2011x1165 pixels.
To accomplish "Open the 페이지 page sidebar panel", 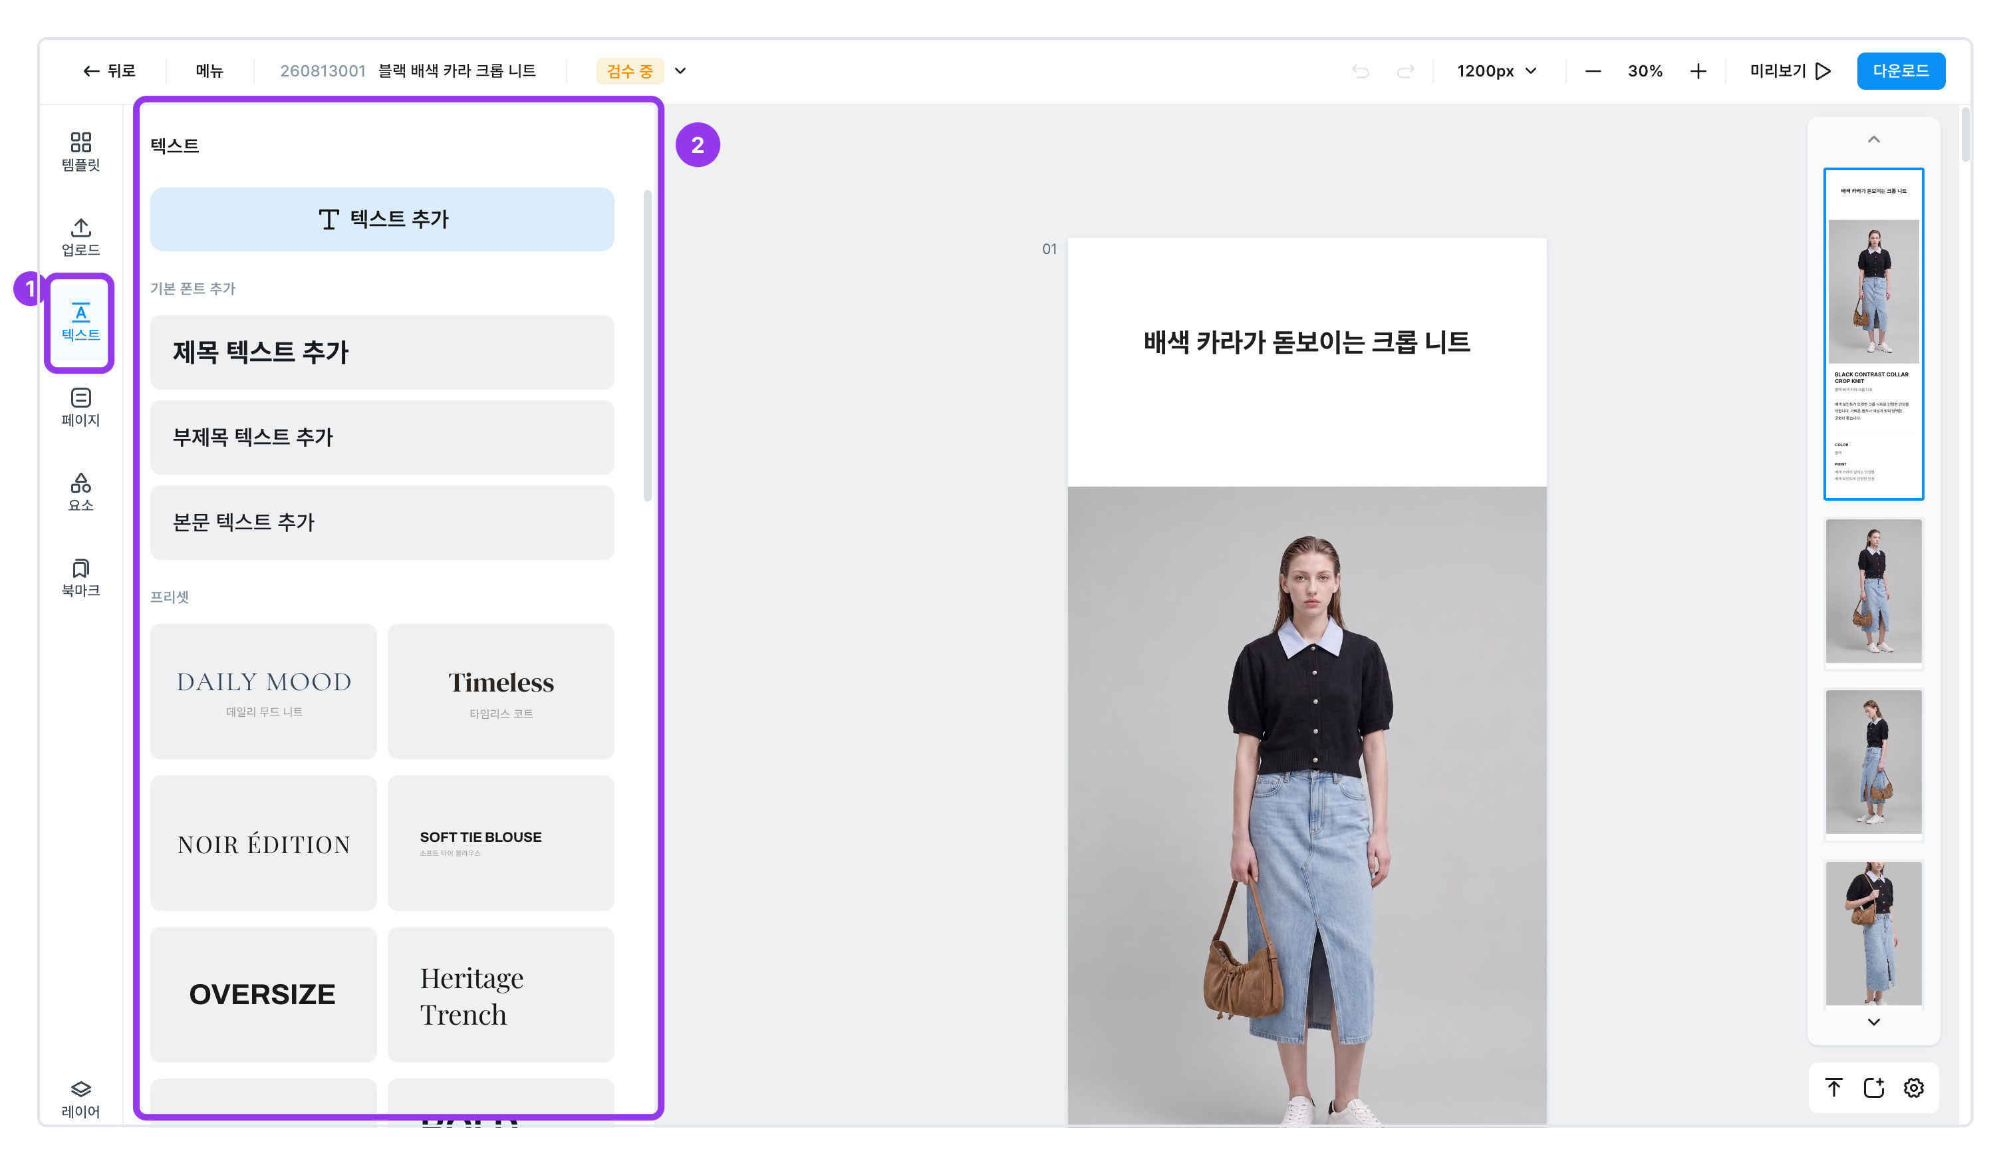I will point(80,407).
